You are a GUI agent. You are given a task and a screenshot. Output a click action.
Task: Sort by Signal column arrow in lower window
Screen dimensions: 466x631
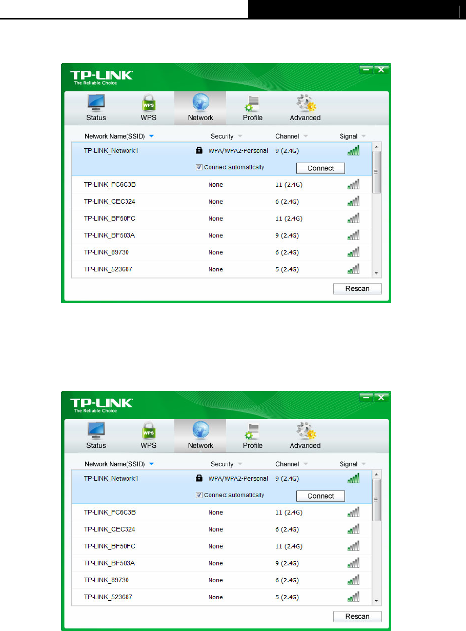363,464
